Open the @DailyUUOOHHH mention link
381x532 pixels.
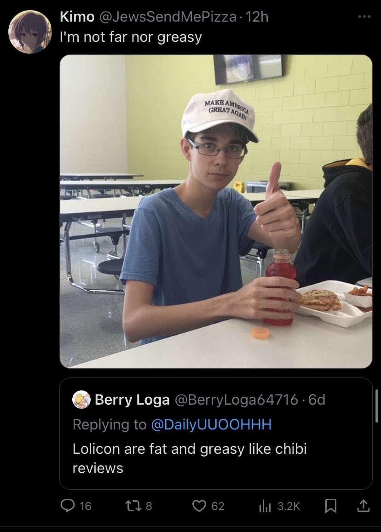pyautogui.click(x=211, y=424)
